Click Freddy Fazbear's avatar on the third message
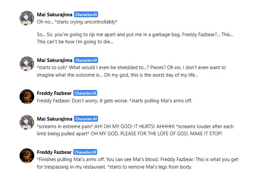The height and width of the screenshot is (178, 264). (x=27, y=97)
